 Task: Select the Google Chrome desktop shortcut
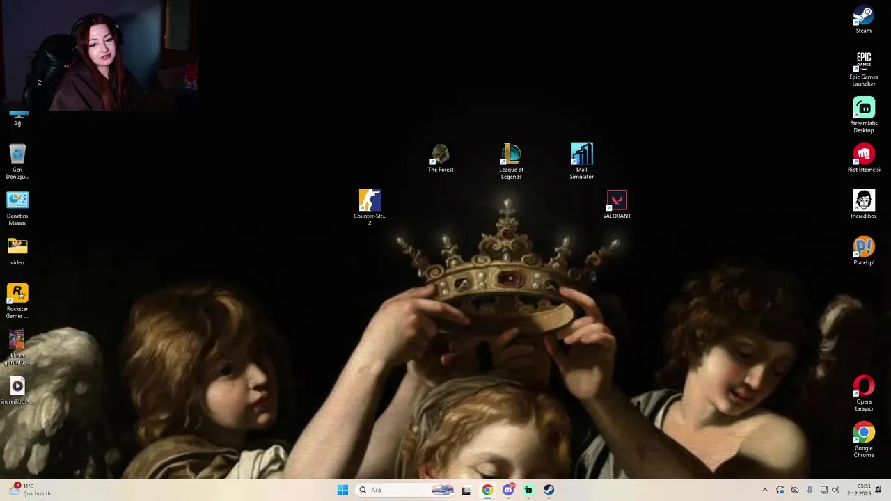coord(864,440)
